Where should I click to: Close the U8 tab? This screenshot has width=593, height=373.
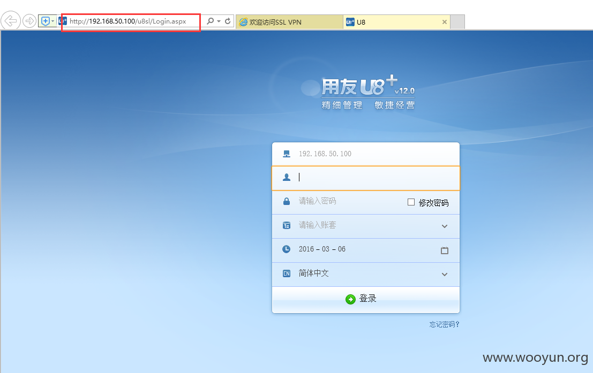[x=445, y=22]
